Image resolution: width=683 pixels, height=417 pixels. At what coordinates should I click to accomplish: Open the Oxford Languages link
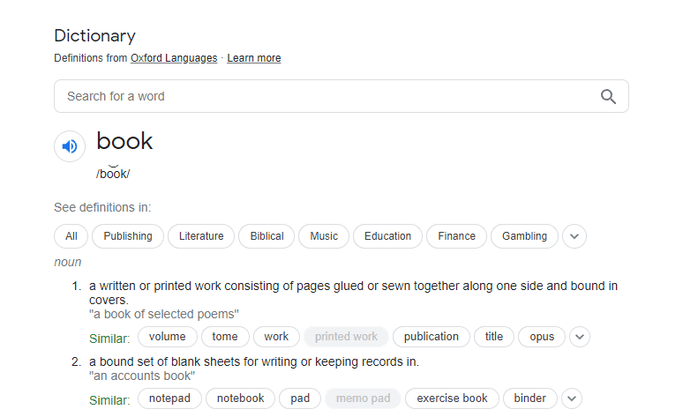pyautogui.click(x=174, y=58)
